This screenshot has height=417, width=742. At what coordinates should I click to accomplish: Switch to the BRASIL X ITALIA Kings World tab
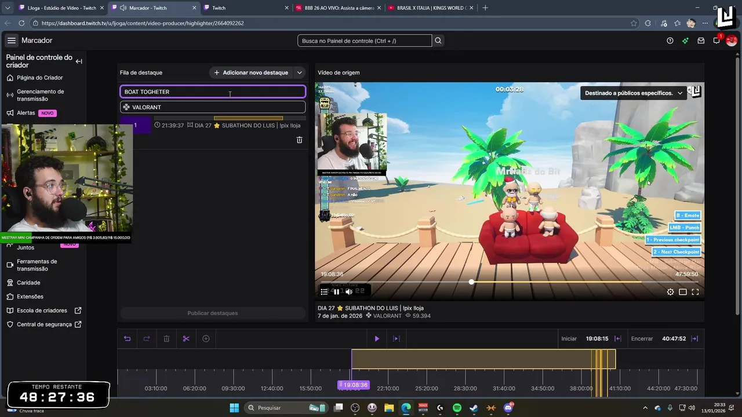pyautogui.click(x=430, y=8)
